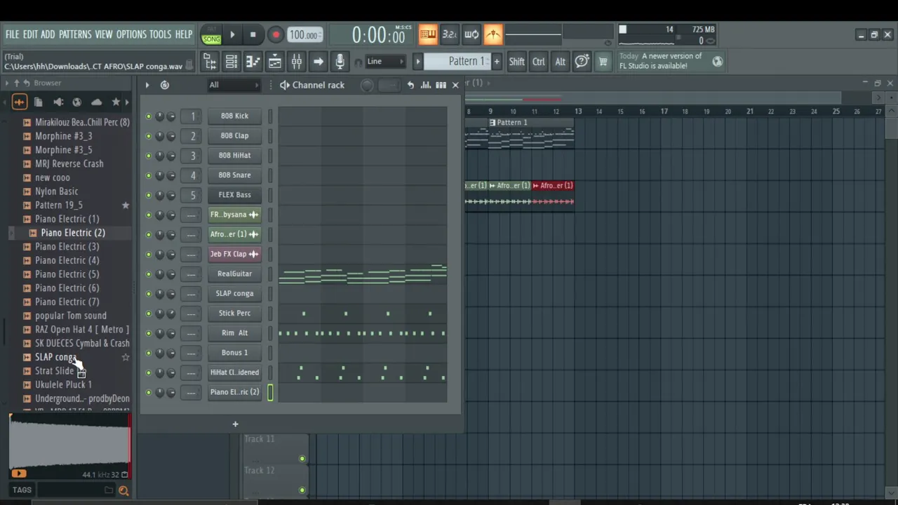Click the record button

[276, 35]
